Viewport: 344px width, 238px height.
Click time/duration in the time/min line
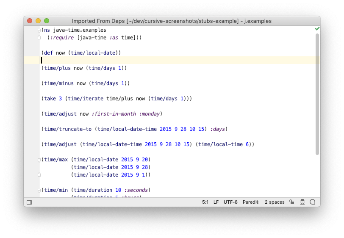pos(93,190)
